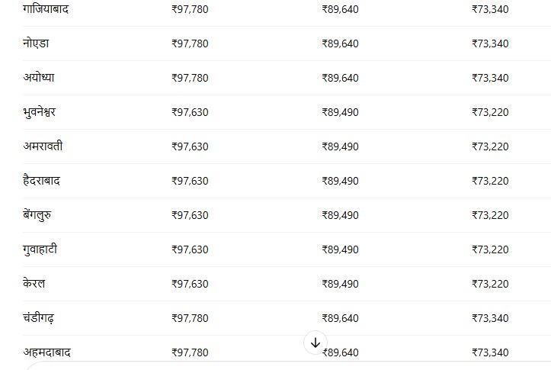The width and height of the screenshot is (551, 370).
Task: Click the scroll-down arrow button
Action: click(x=316, y=343)
